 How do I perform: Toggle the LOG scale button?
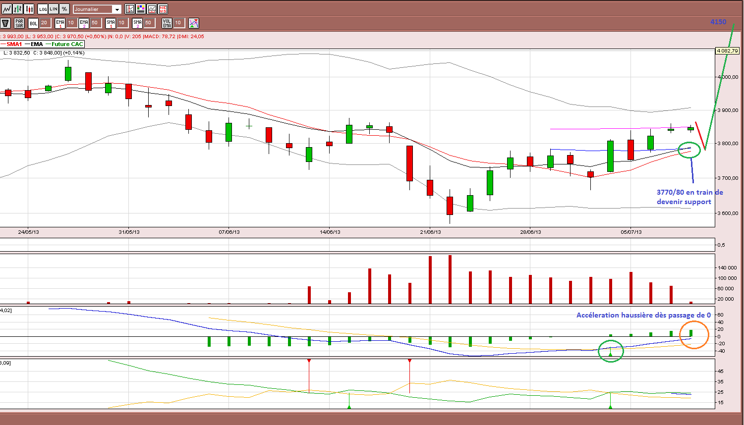(x=43, y=9)
